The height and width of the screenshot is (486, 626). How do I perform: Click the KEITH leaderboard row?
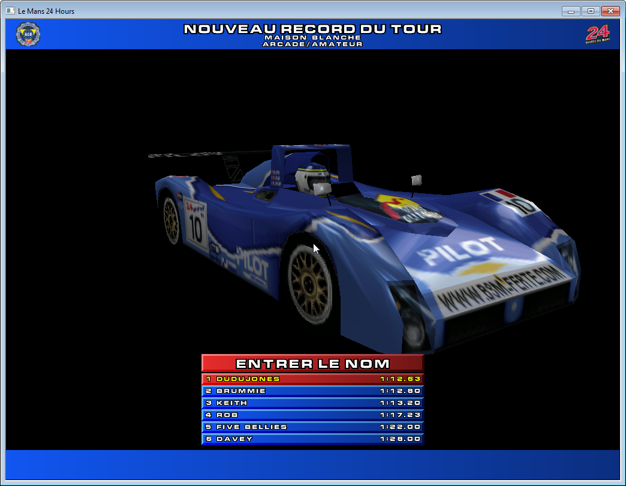[x=312, y=403]
